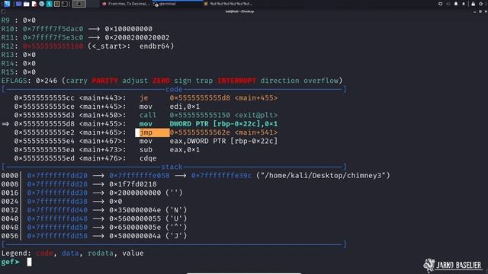
Task: Select stack value 0x650000005e ('^')
Action: point(148,228)
